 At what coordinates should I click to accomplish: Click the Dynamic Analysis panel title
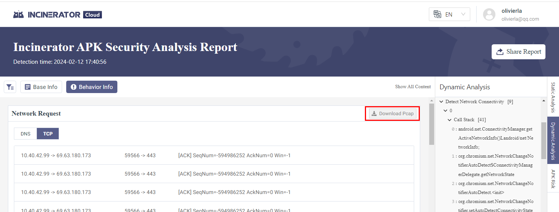pos(465,87)
